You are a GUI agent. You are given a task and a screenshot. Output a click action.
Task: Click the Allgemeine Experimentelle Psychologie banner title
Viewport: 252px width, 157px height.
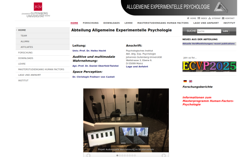pyautogui.click(x=168, y=7)
